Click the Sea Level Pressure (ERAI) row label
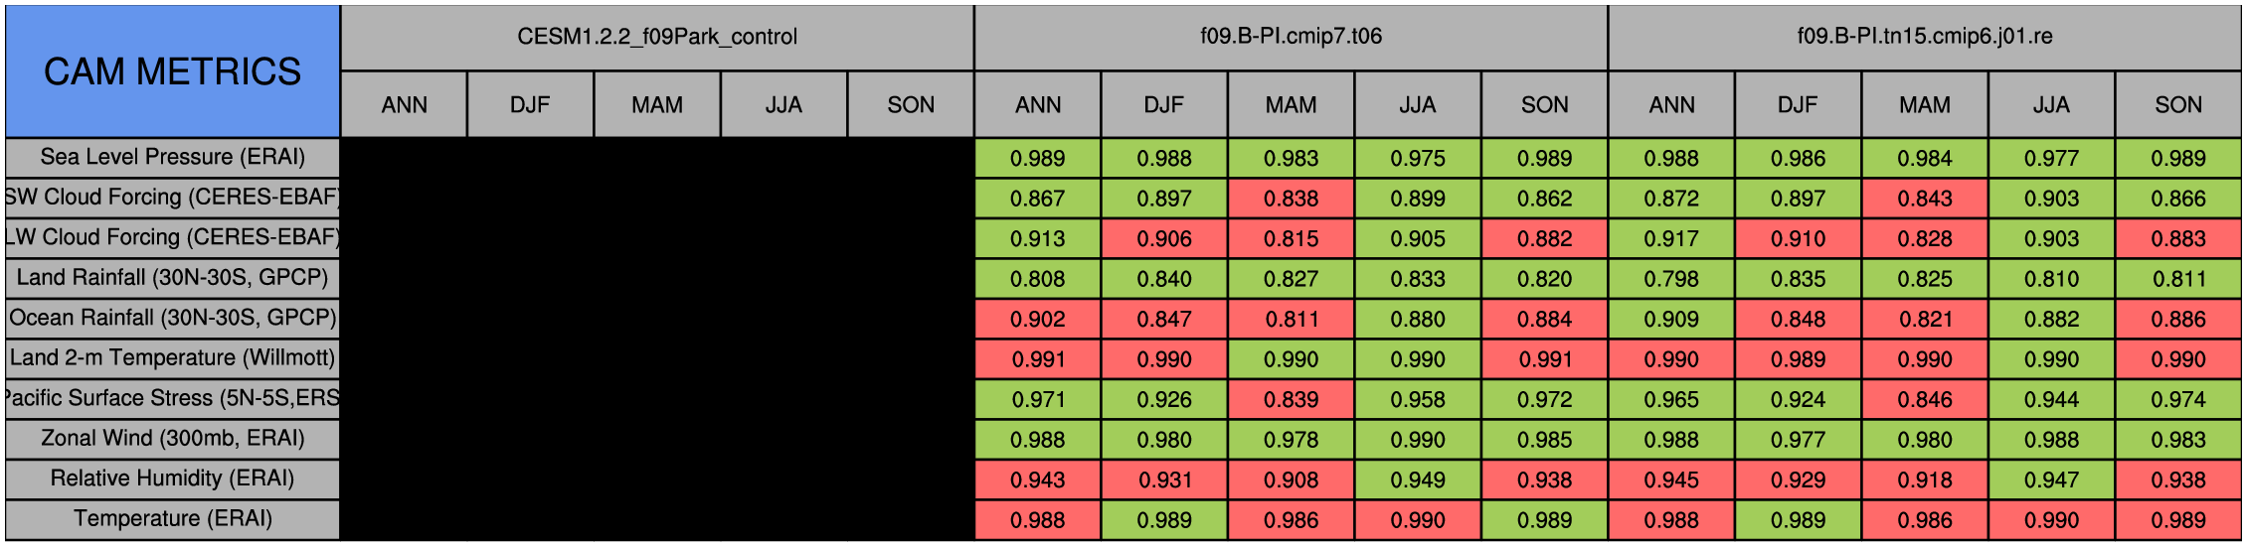Viewport: 2247px width, 547px height. [x=172, y=157]
